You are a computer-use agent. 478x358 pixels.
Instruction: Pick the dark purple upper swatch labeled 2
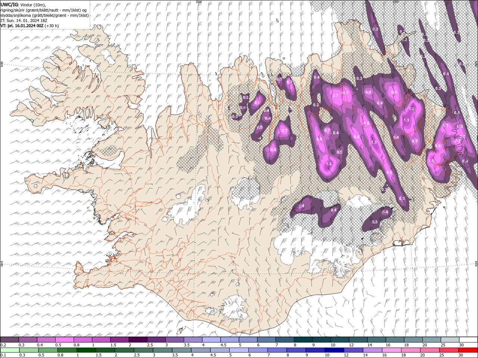click(138, 340)
